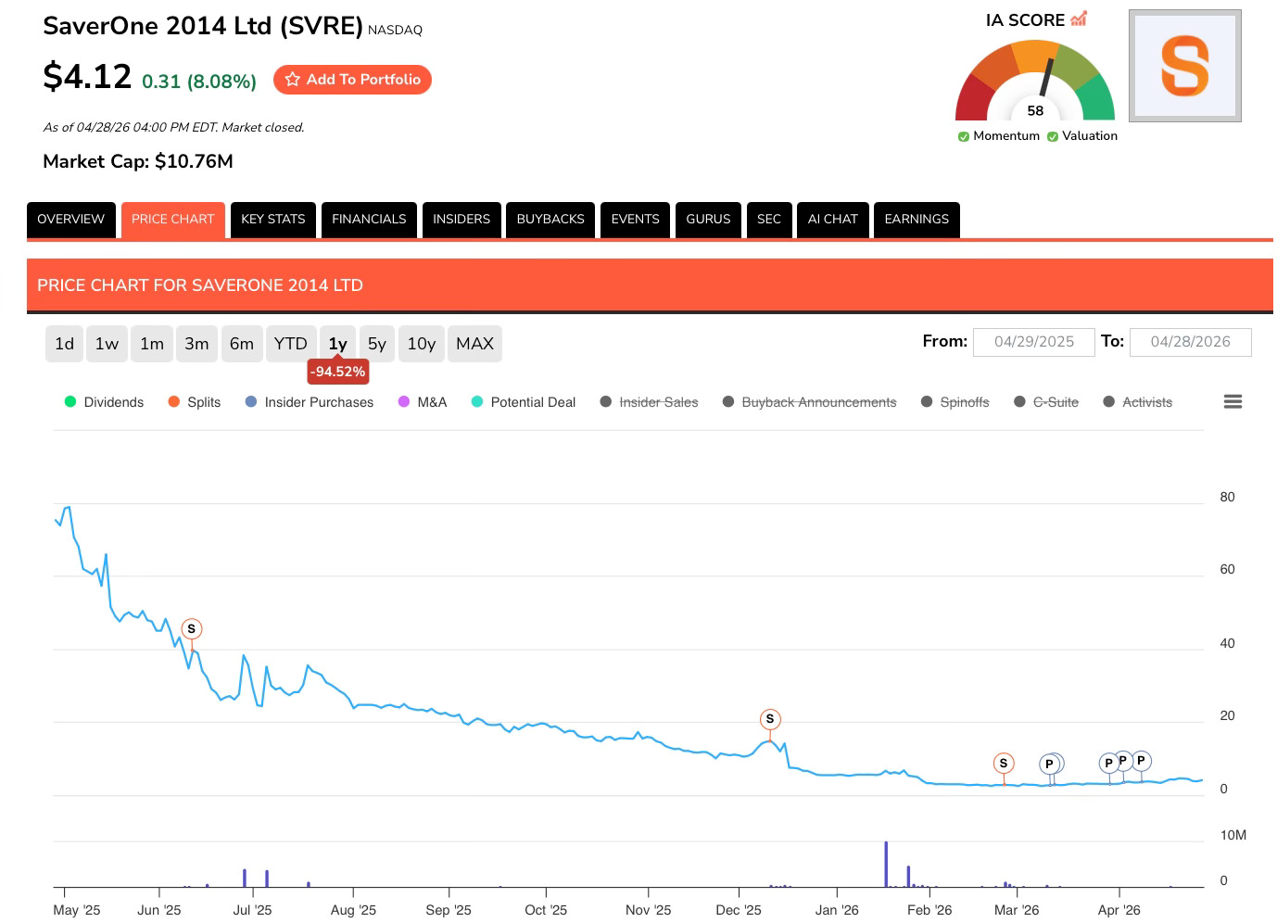The height and width of the screenshot is (923, 1277).
Task: Click the From date field
Action: [x=1034, y=342]
